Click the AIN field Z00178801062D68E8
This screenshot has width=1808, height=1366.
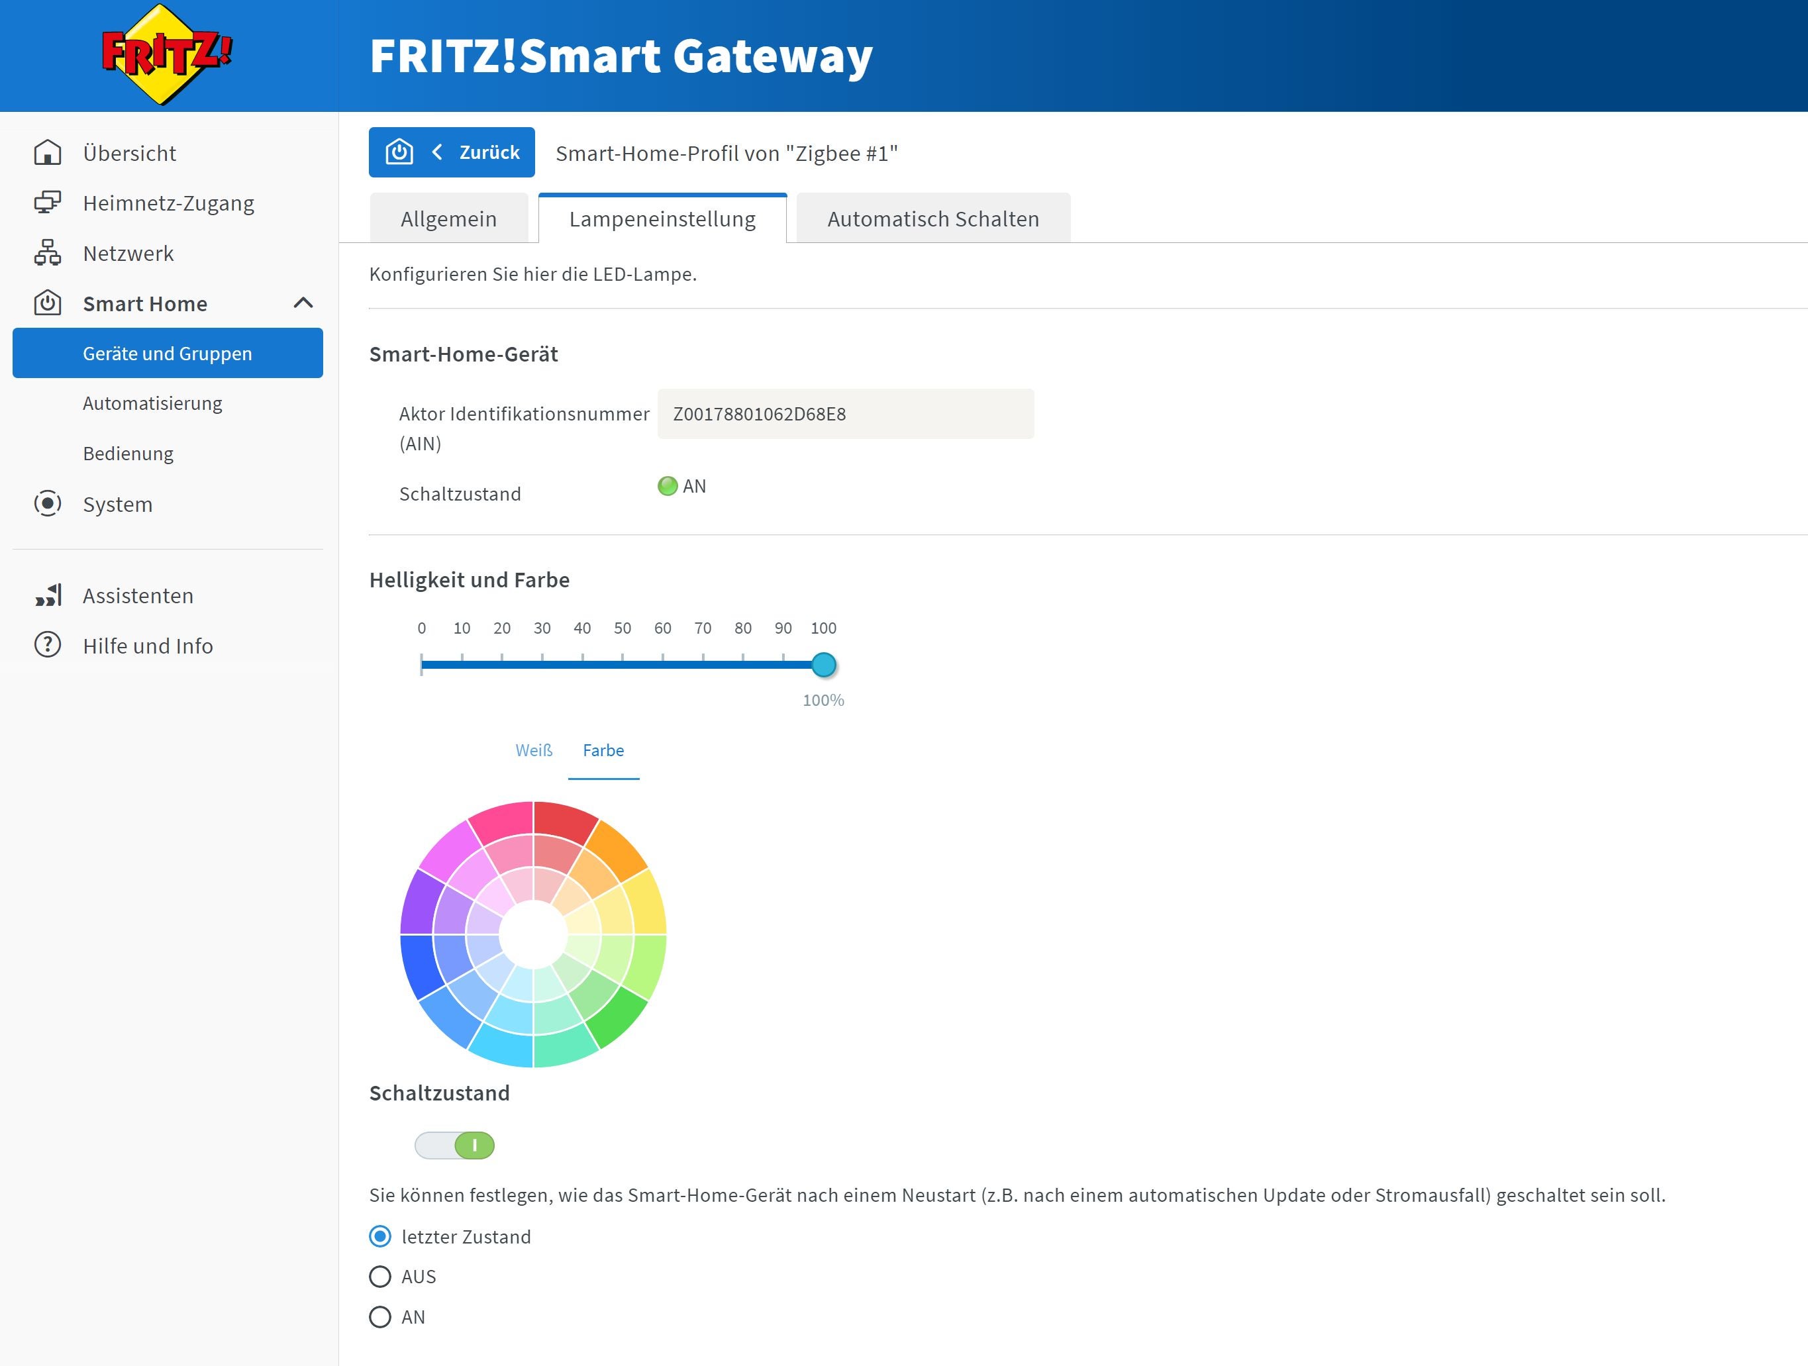tap(846, 413)
